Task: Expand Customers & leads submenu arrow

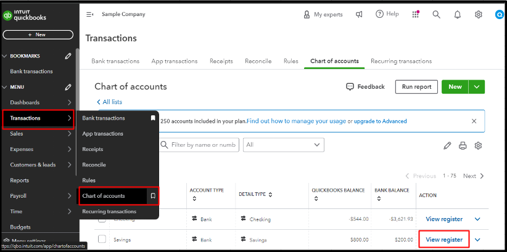Action: coord(70,165)
